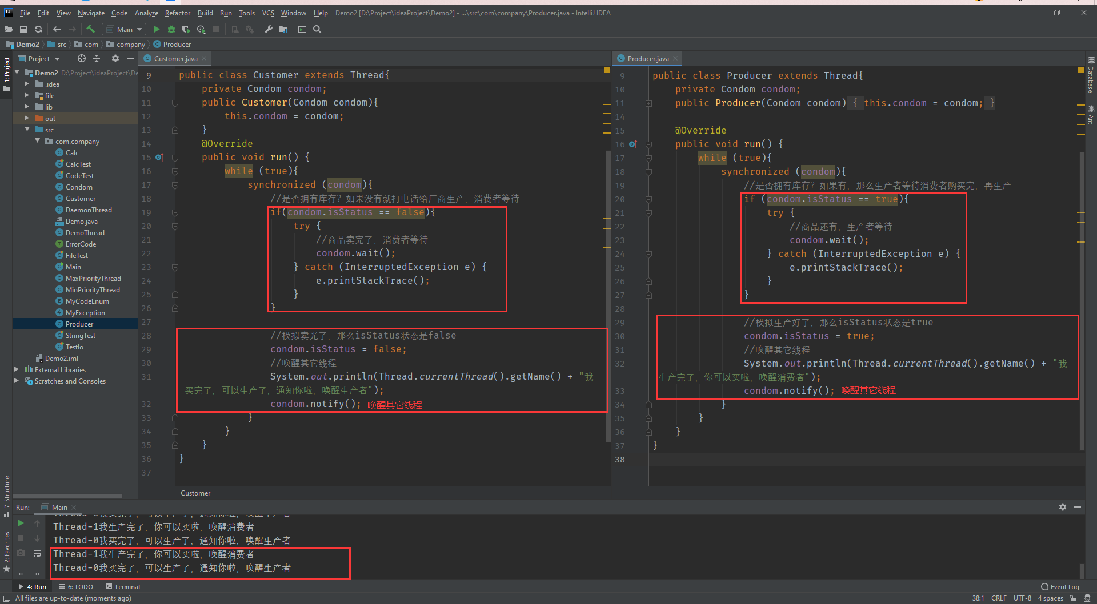The width and height of the screenshot is (1097, 604).
Task: Start debugging with the bug icon
Action: tap(171, 29)
